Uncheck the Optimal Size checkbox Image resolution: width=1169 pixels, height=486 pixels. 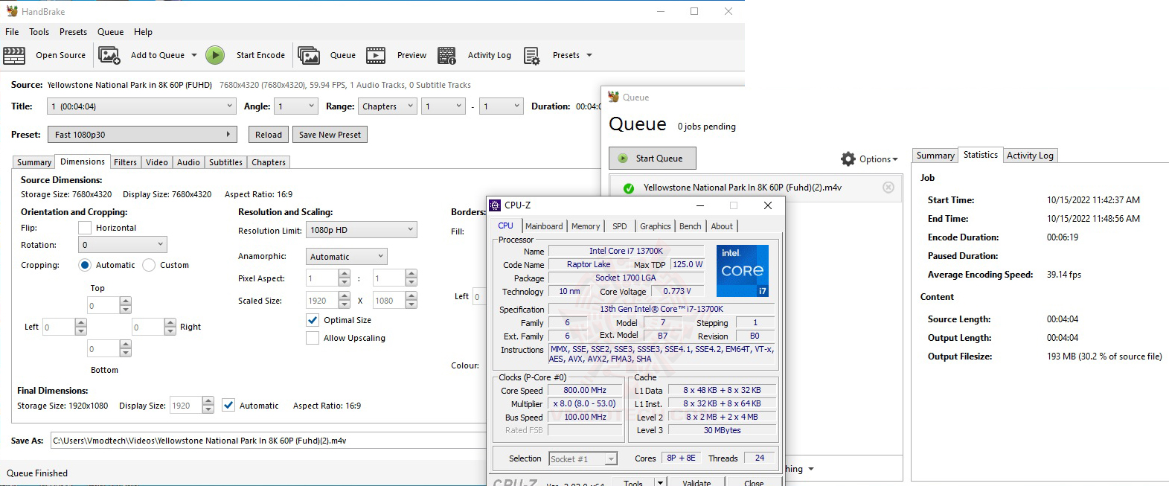point(313,320)
